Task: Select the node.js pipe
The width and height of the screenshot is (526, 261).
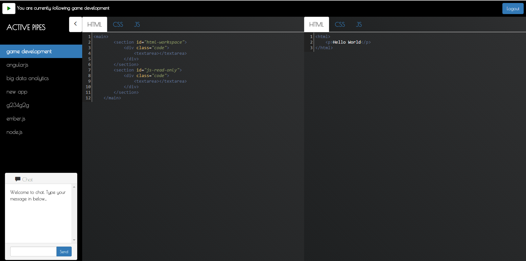Action: pos(41,132)
